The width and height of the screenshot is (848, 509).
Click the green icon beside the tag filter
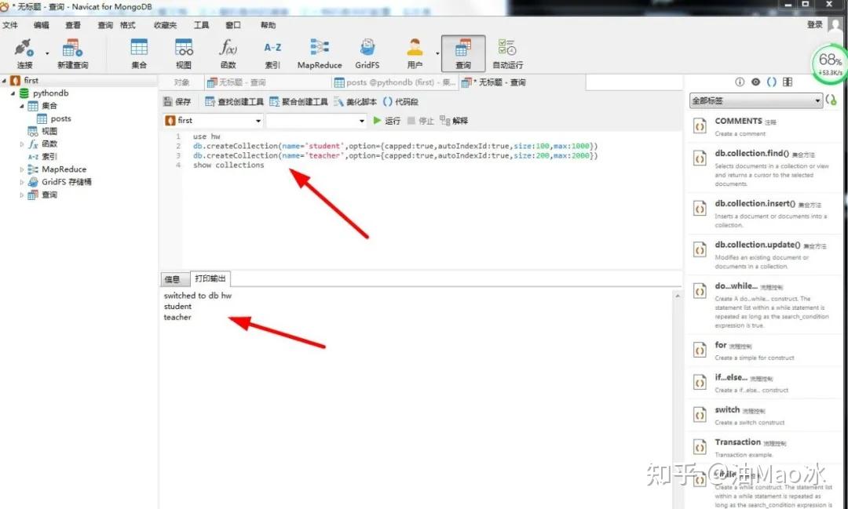click(832, 100)
